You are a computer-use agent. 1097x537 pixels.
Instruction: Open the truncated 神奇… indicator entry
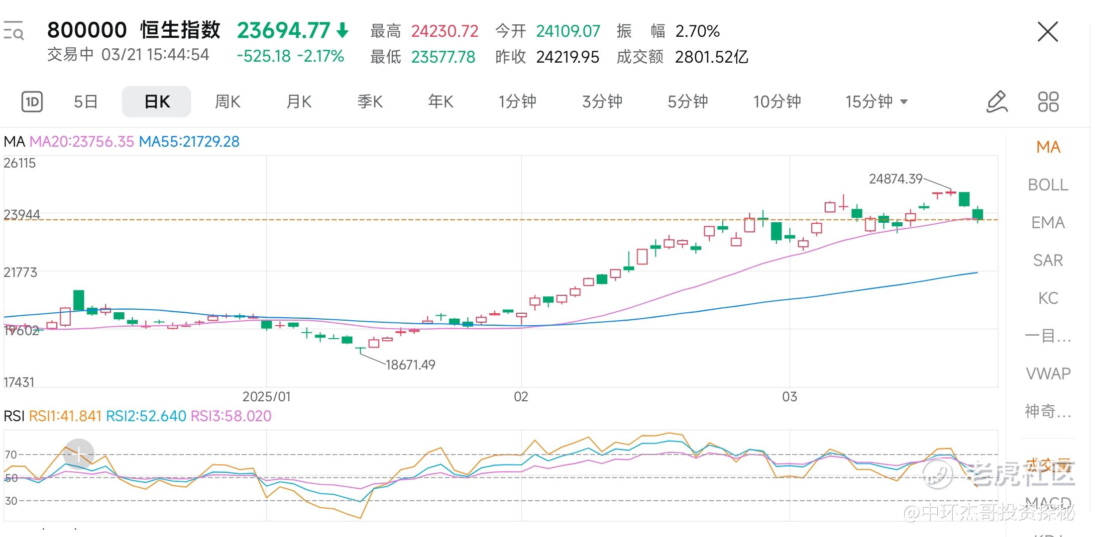[1048, 411]
